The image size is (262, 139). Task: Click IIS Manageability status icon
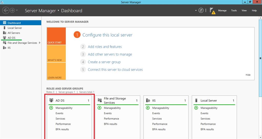(x=148, y=108)
